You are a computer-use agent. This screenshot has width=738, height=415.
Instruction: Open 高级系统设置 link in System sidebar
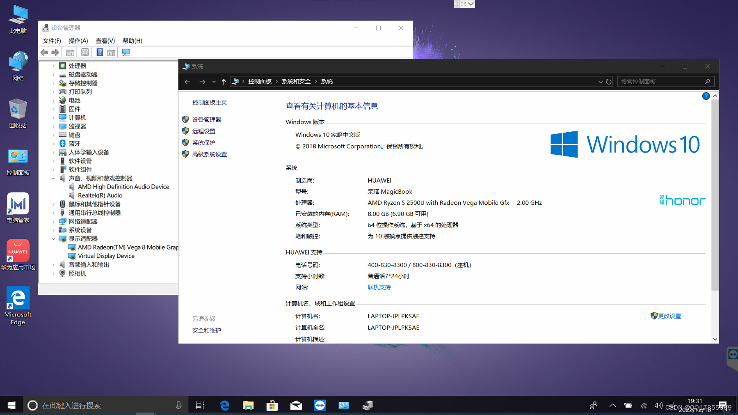pyautogui.click(x=209, y=154)
